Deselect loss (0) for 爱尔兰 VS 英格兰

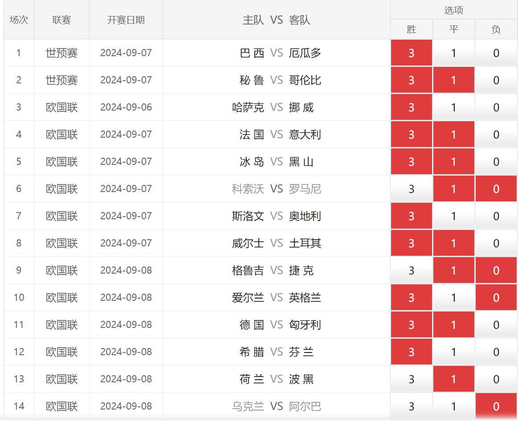(496, 297)
